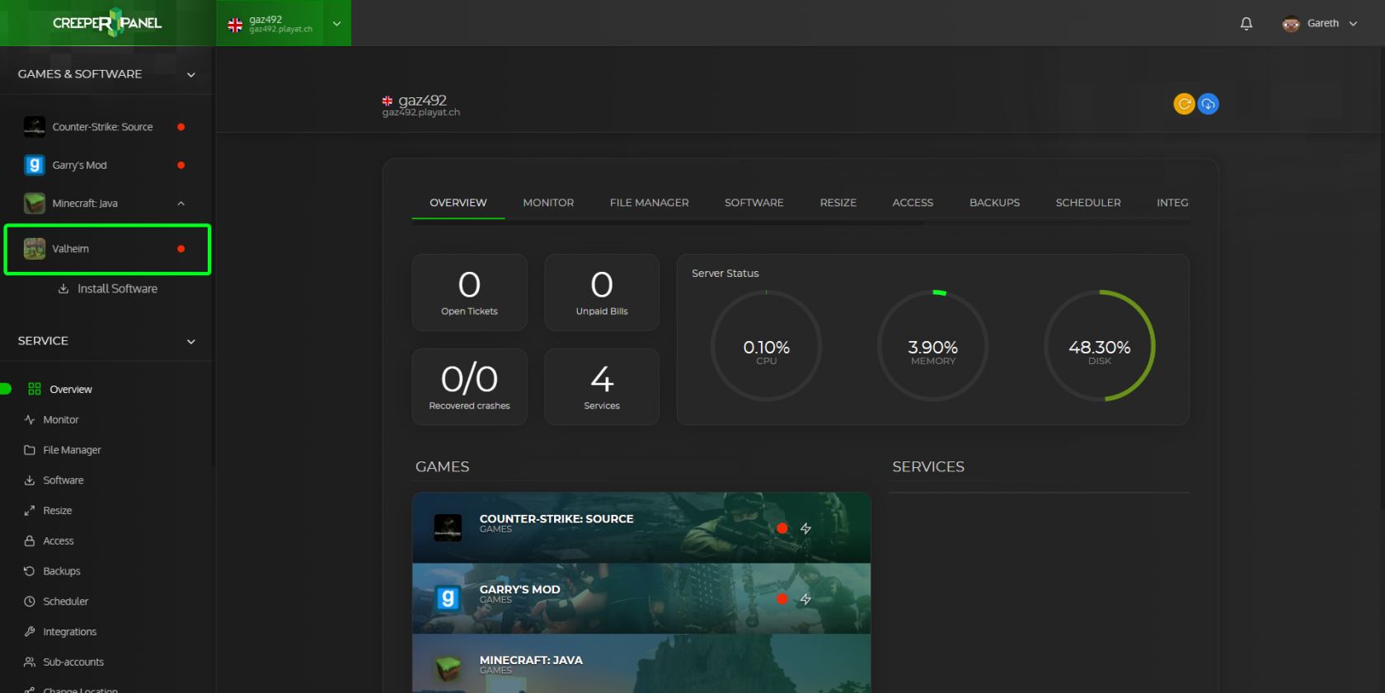Open the Gareth account dropdown arrow
The width and height of the screenshot is (1385, 693).
(x=1353, y=24)
